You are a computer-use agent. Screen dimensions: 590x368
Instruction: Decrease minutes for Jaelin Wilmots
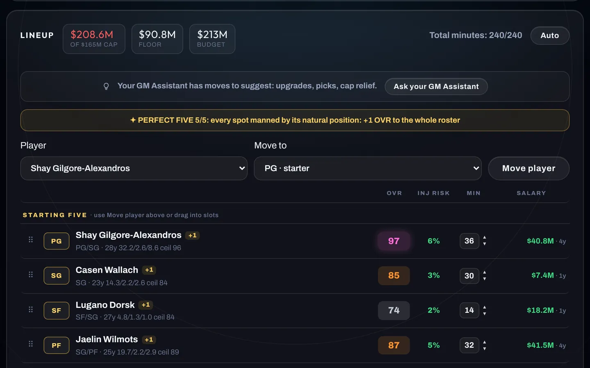485,349
